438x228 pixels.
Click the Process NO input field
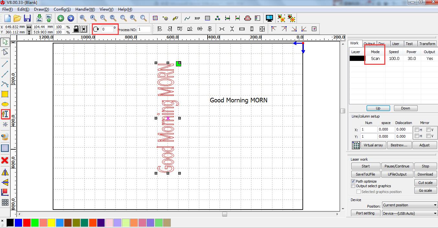[x=144, y=29]
